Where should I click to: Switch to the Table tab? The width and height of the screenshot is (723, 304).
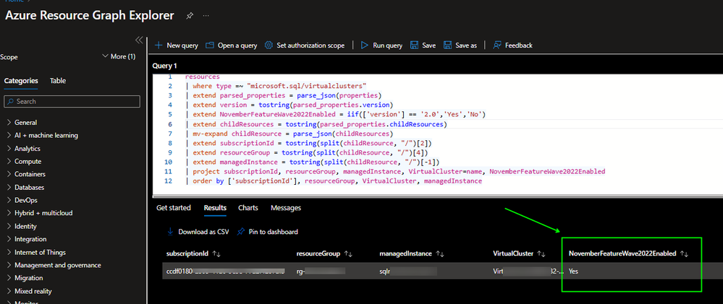[58, 81]
